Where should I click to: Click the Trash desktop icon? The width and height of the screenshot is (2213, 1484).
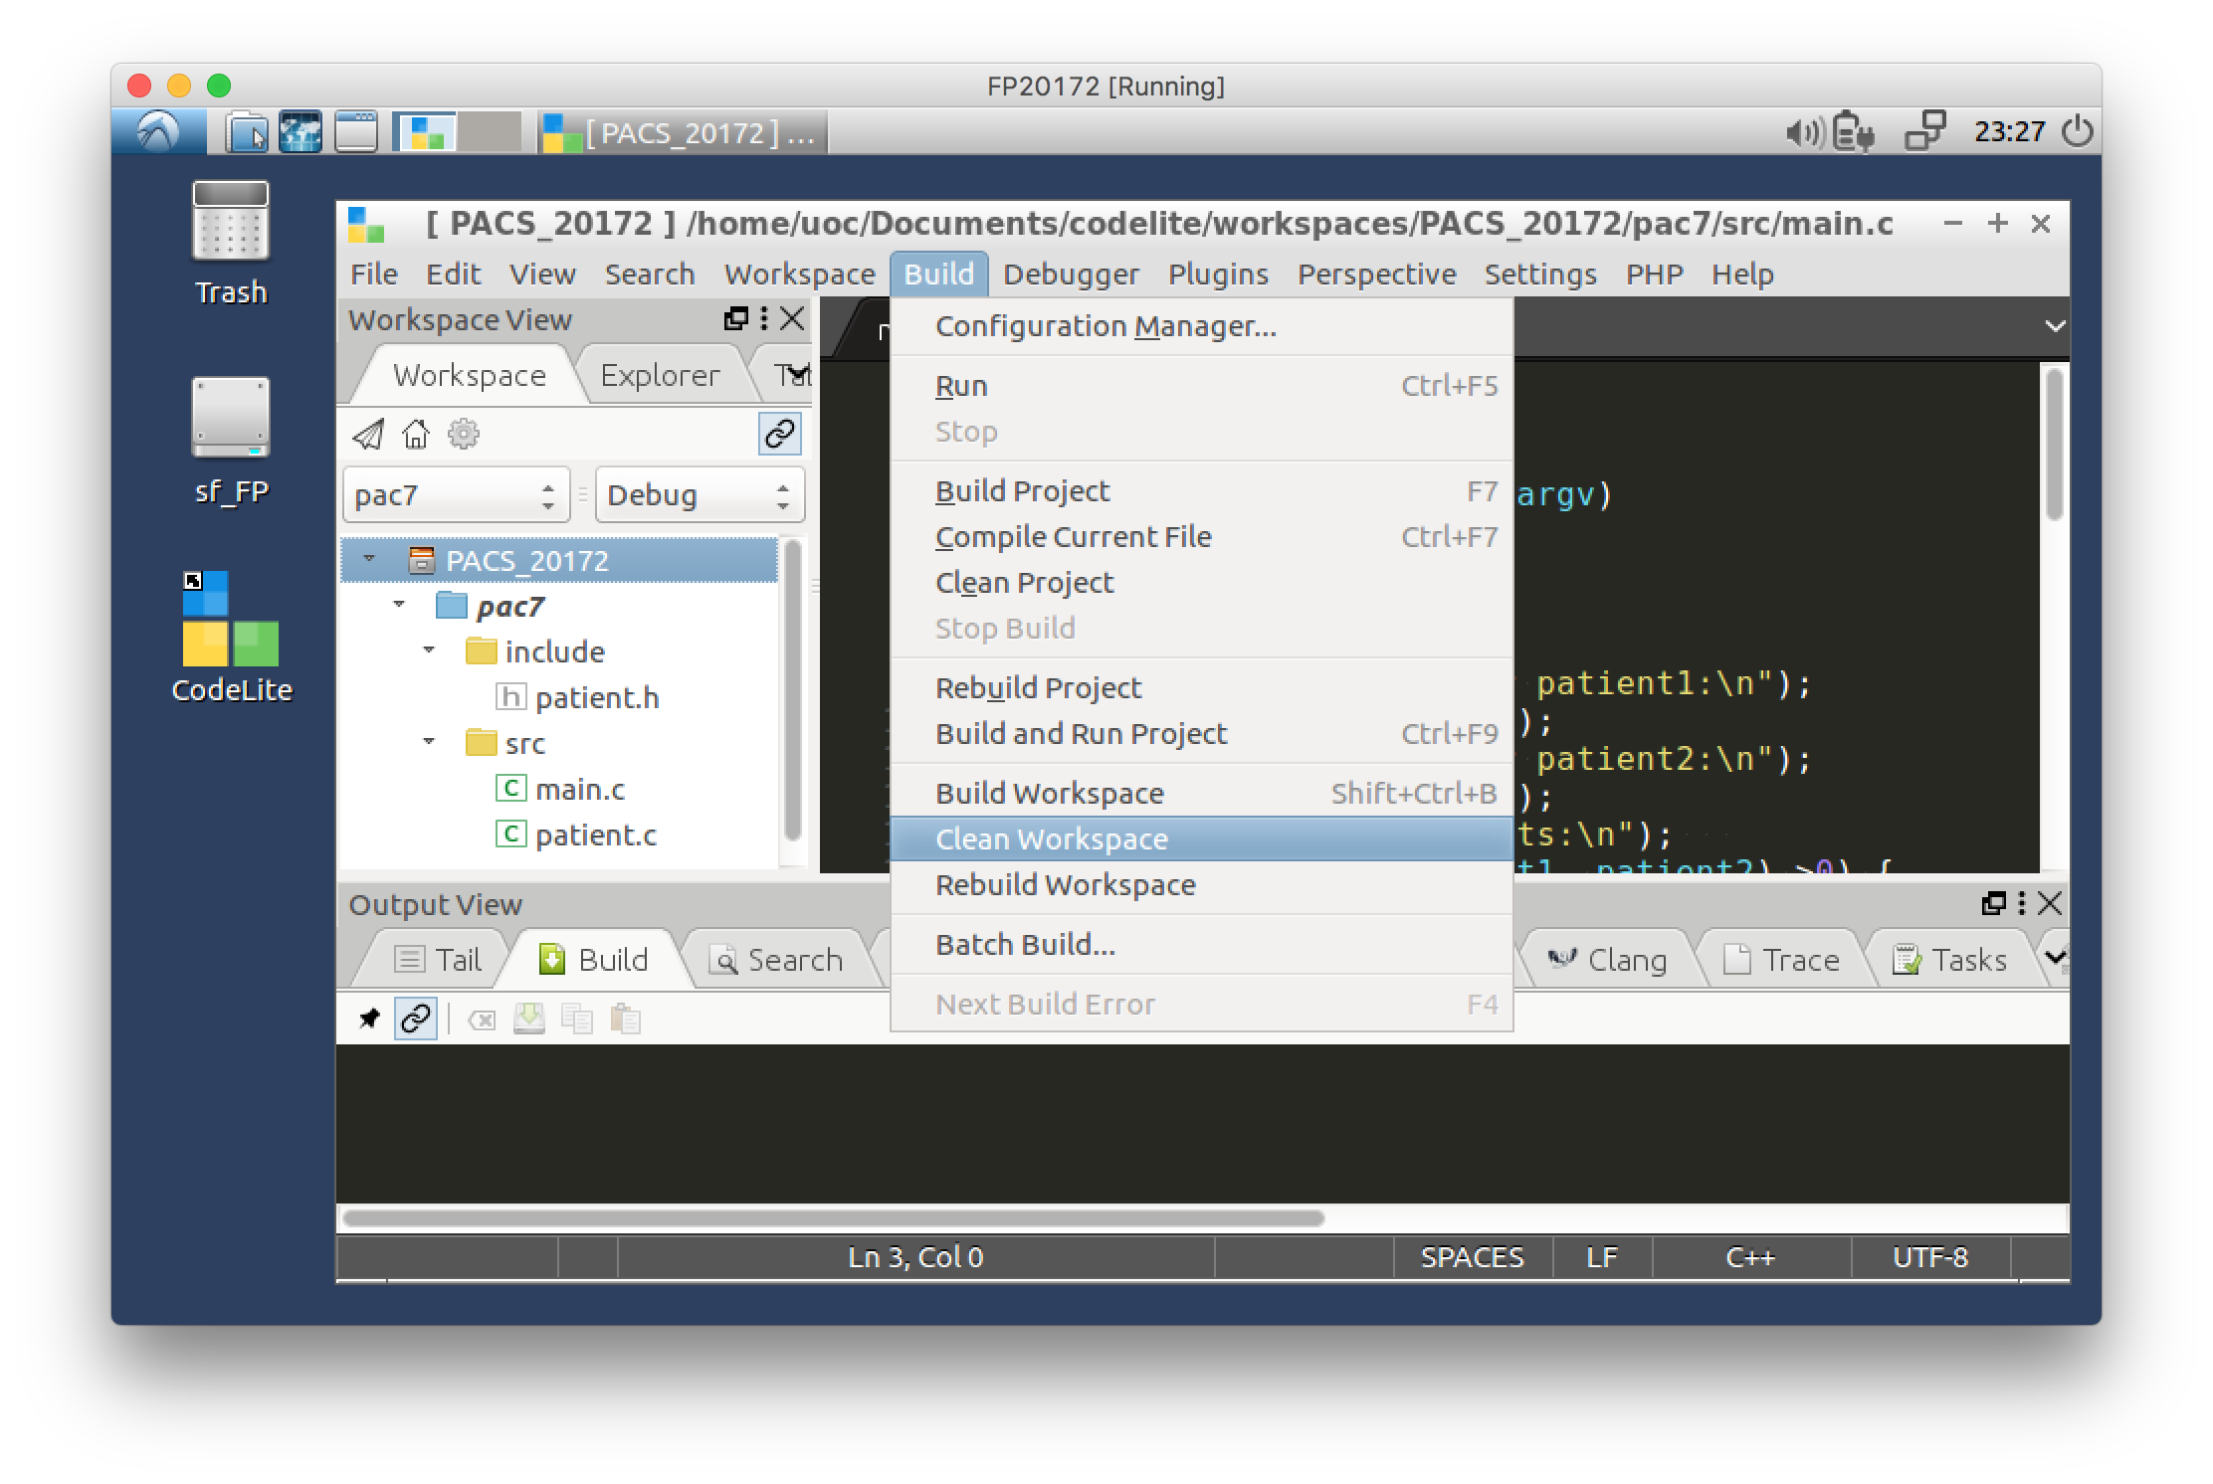[231, 221]
